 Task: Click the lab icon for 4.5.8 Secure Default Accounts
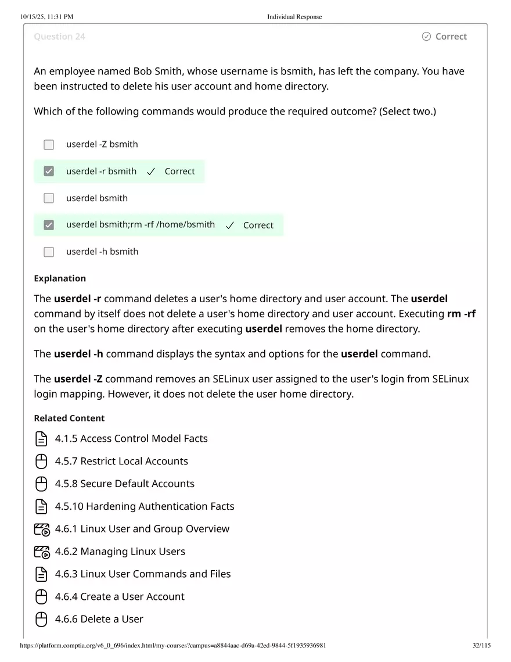(41, 484)
